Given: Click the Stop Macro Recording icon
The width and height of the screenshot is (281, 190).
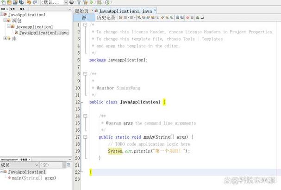Looking at the screenshot, I should coord(192,18).
